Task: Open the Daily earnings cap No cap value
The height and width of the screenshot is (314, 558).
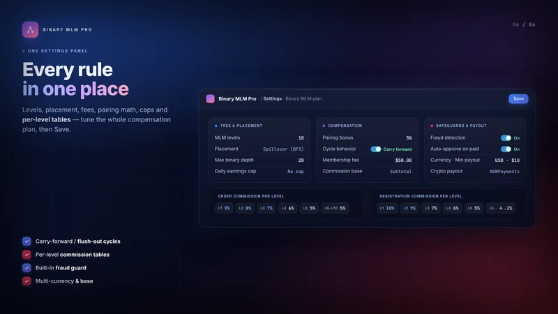Action: pyautogui.click(x=295, y=171)
